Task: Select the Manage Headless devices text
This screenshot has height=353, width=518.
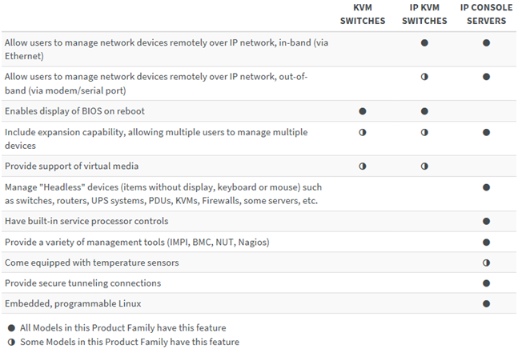Action: [x=163, y=194]
